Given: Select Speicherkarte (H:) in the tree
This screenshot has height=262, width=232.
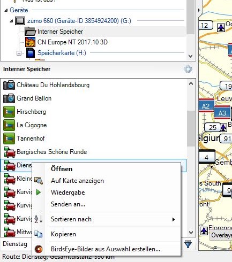Looking at the screenshot, I should (62, 53).
